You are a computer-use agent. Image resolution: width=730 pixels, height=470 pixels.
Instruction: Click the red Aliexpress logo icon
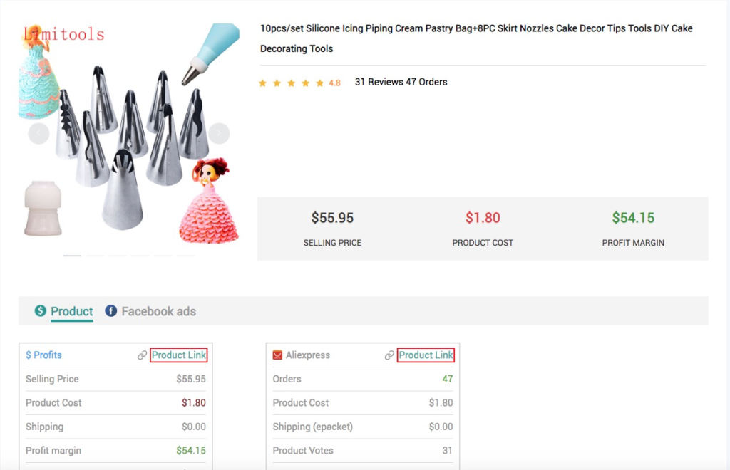click(277, 355)
